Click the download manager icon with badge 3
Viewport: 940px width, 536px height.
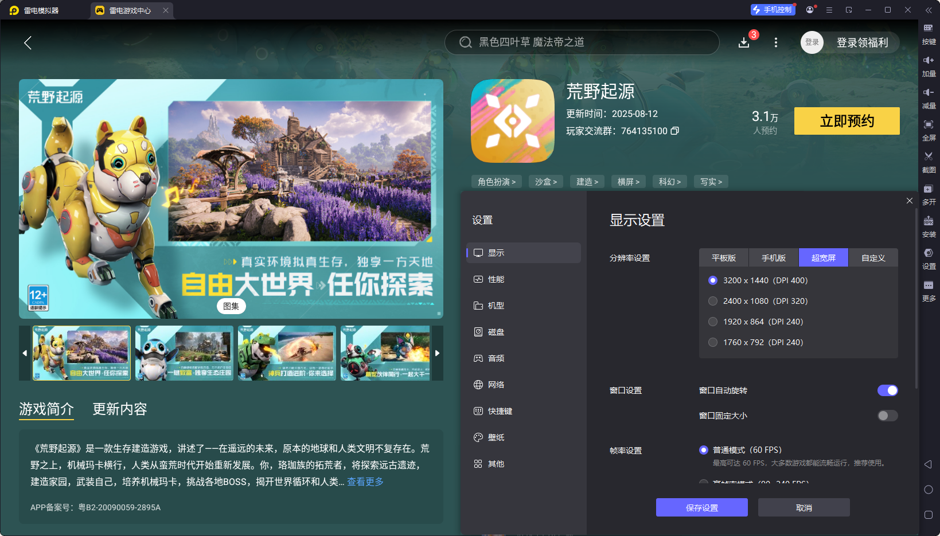[744, 42]
